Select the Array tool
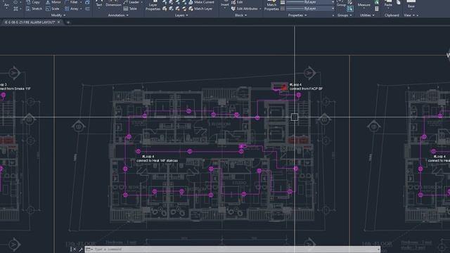The width and height of the screenshot is (450, 253). point(72,8)
